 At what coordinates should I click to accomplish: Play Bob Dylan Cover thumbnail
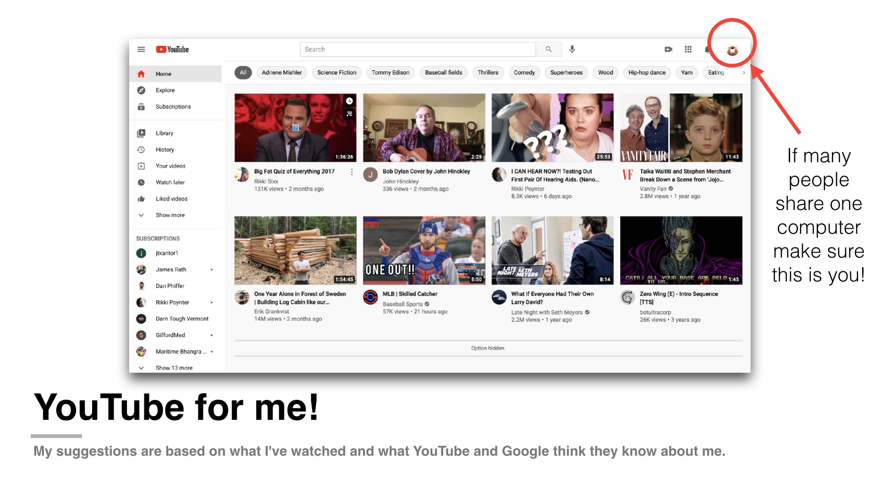(x=424, y=128)
